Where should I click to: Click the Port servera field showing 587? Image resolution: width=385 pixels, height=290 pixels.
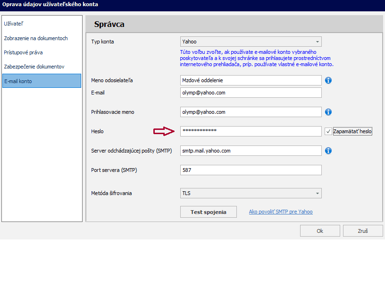point(251,170)
